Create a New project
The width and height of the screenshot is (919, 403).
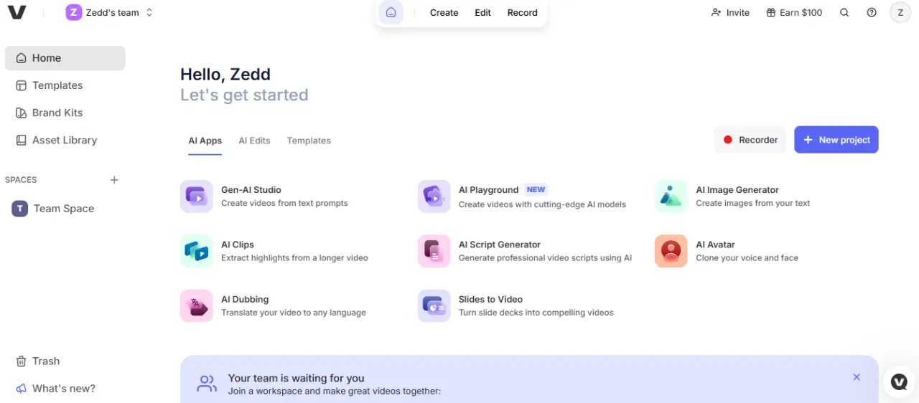[x=836, y=140]
